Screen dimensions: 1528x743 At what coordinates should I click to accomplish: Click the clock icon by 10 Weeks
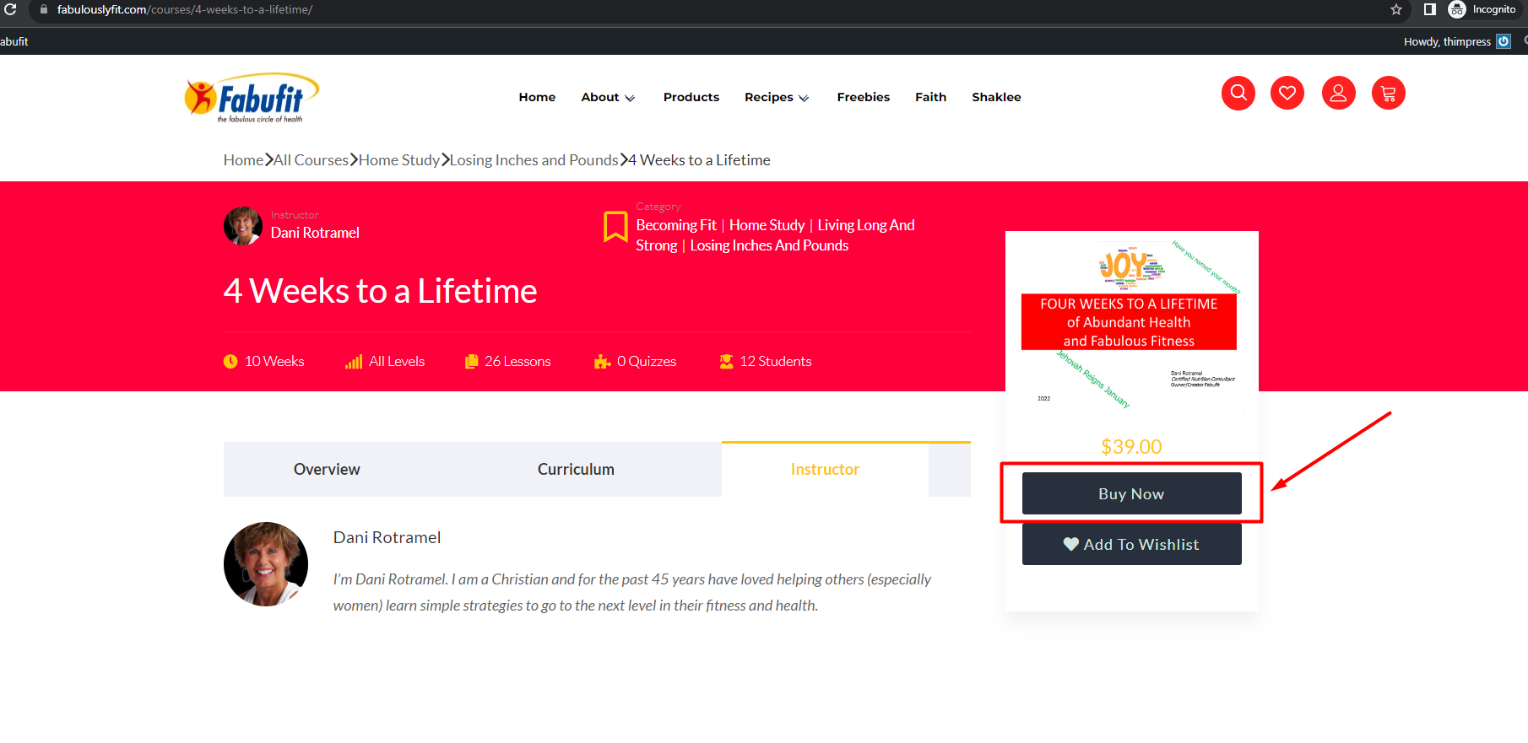pos(230,361)
